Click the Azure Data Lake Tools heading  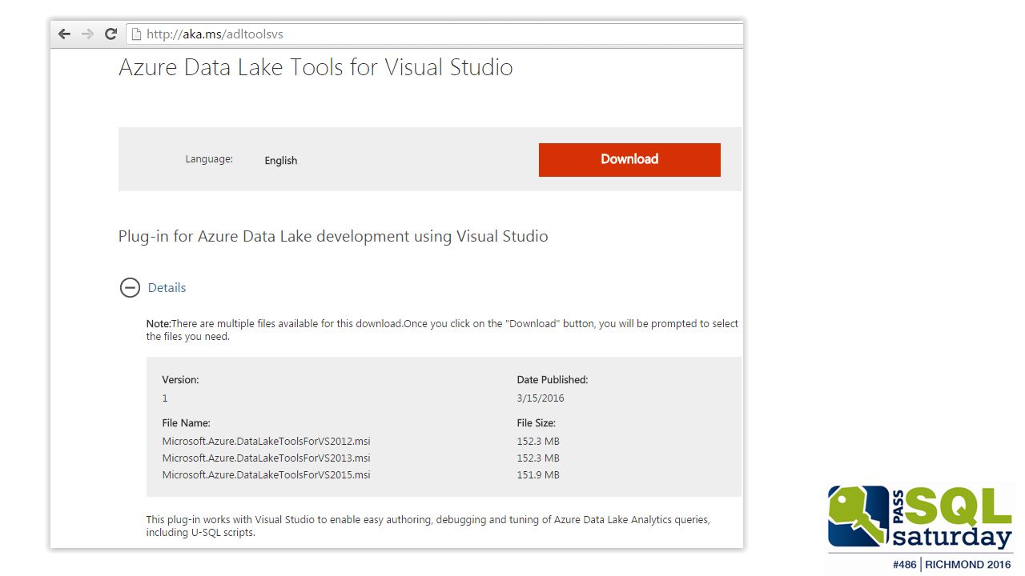pyautogui.click(x=316, y=67)
